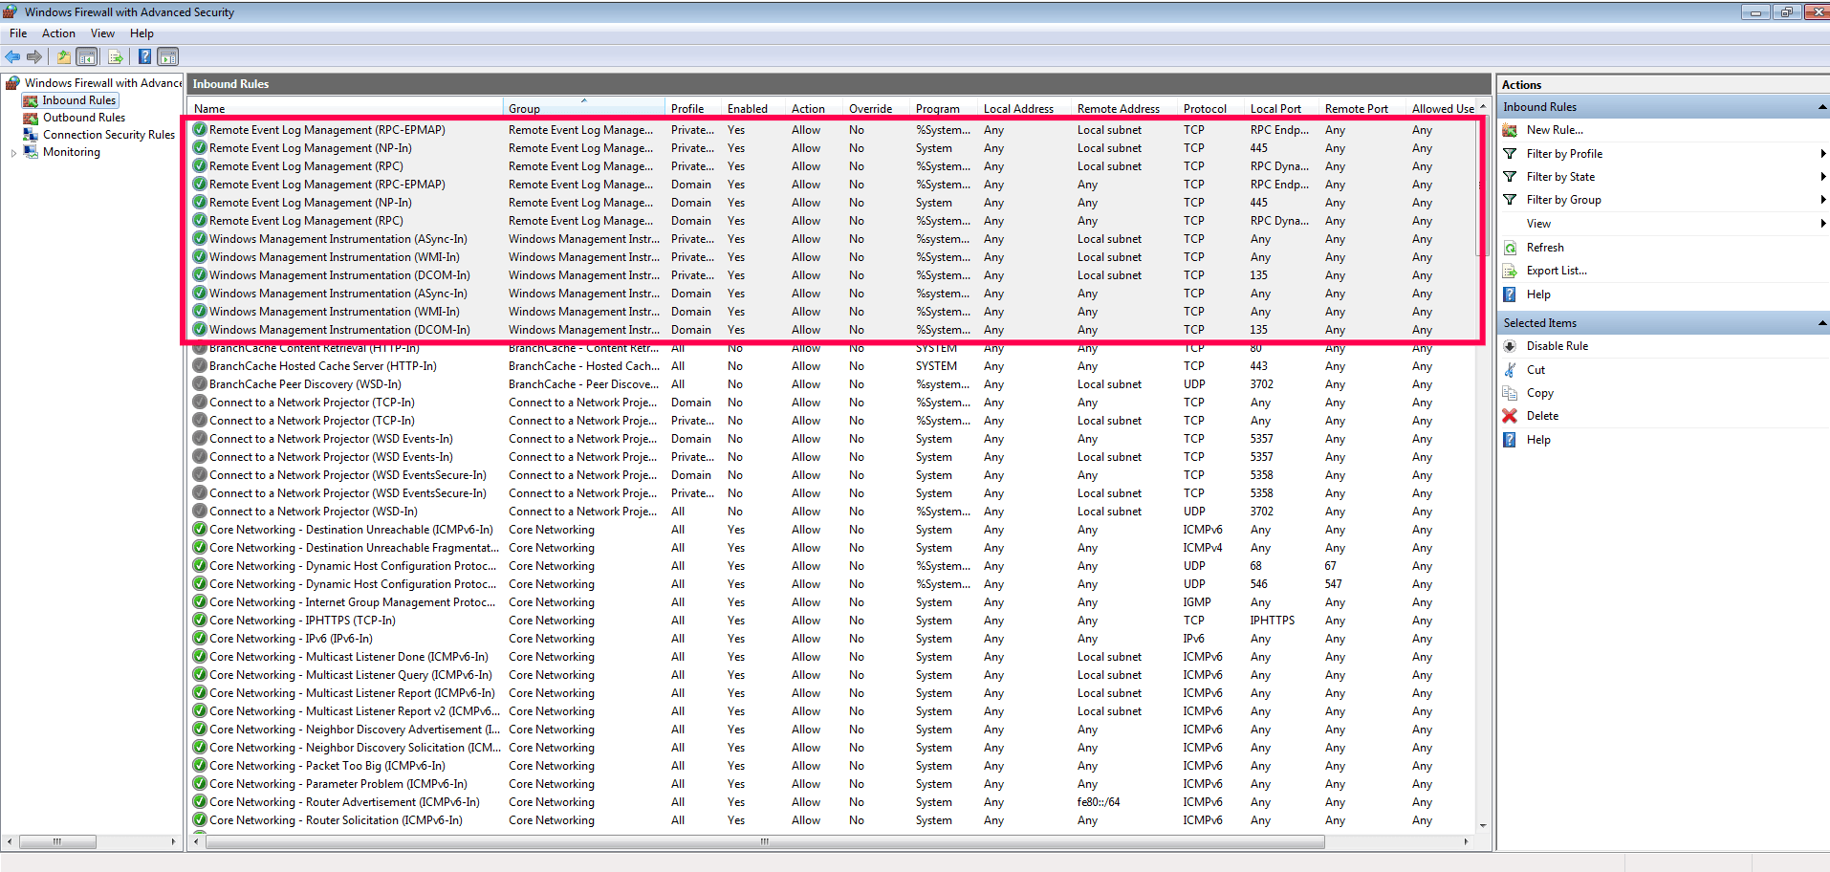The height and width of the screenshot is (872, 1830).
Task: Open the Action menu
Action: coord(58,33)
